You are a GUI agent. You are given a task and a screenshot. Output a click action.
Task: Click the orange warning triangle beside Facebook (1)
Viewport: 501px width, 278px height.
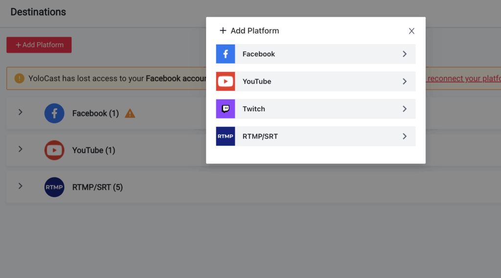pos(130,114)
